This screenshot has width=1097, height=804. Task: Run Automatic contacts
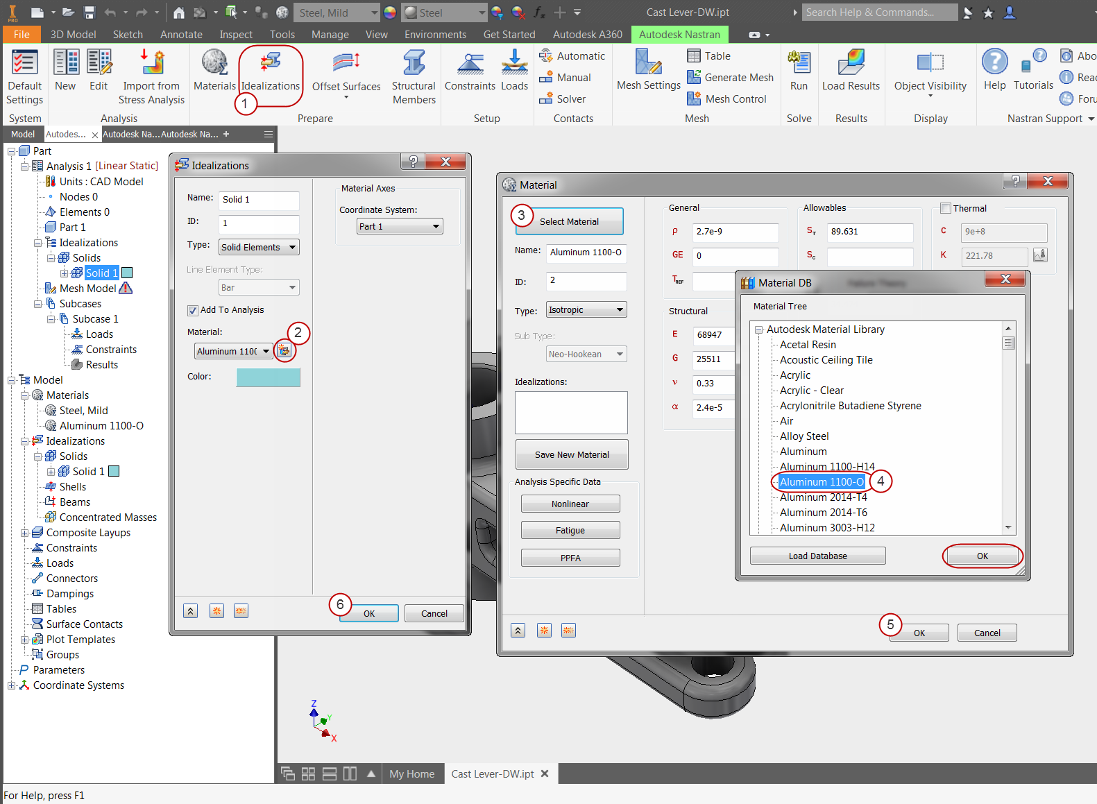point(572,56)
